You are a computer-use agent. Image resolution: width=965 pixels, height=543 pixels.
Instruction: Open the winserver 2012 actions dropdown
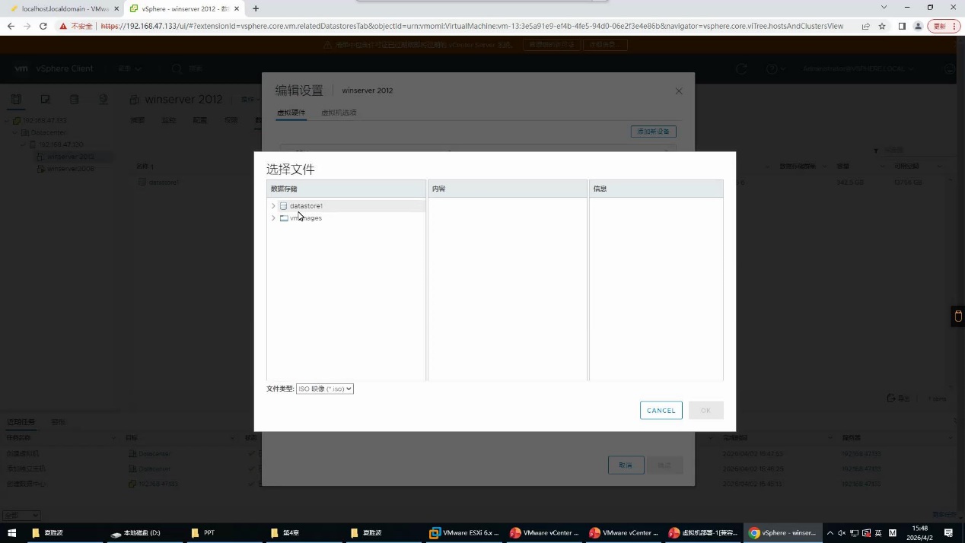249,100
